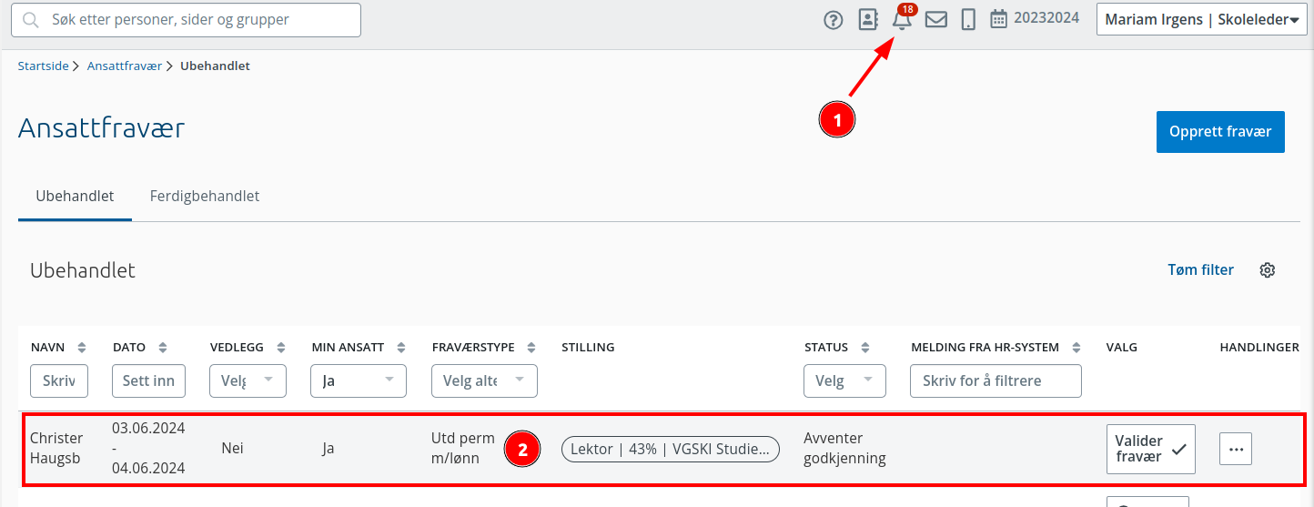
Task: Switch to the Ubehandlet tab
Action: point(75,196)
